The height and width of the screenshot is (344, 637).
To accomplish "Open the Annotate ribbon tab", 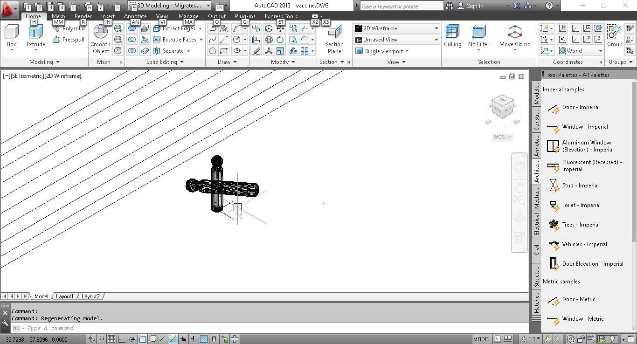I will click(135, 16).
